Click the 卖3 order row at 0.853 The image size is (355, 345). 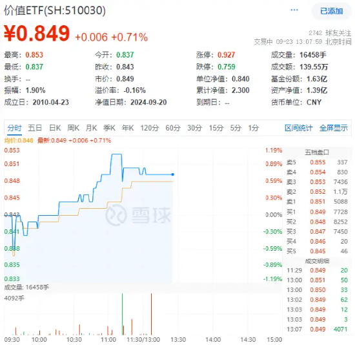(x=317, y=182)
